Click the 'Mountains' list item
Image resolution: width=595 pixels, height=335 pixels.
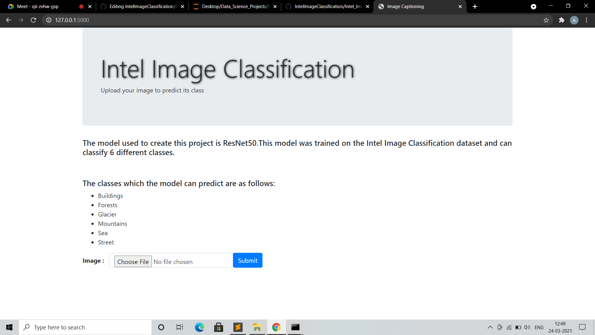point(112,224)
